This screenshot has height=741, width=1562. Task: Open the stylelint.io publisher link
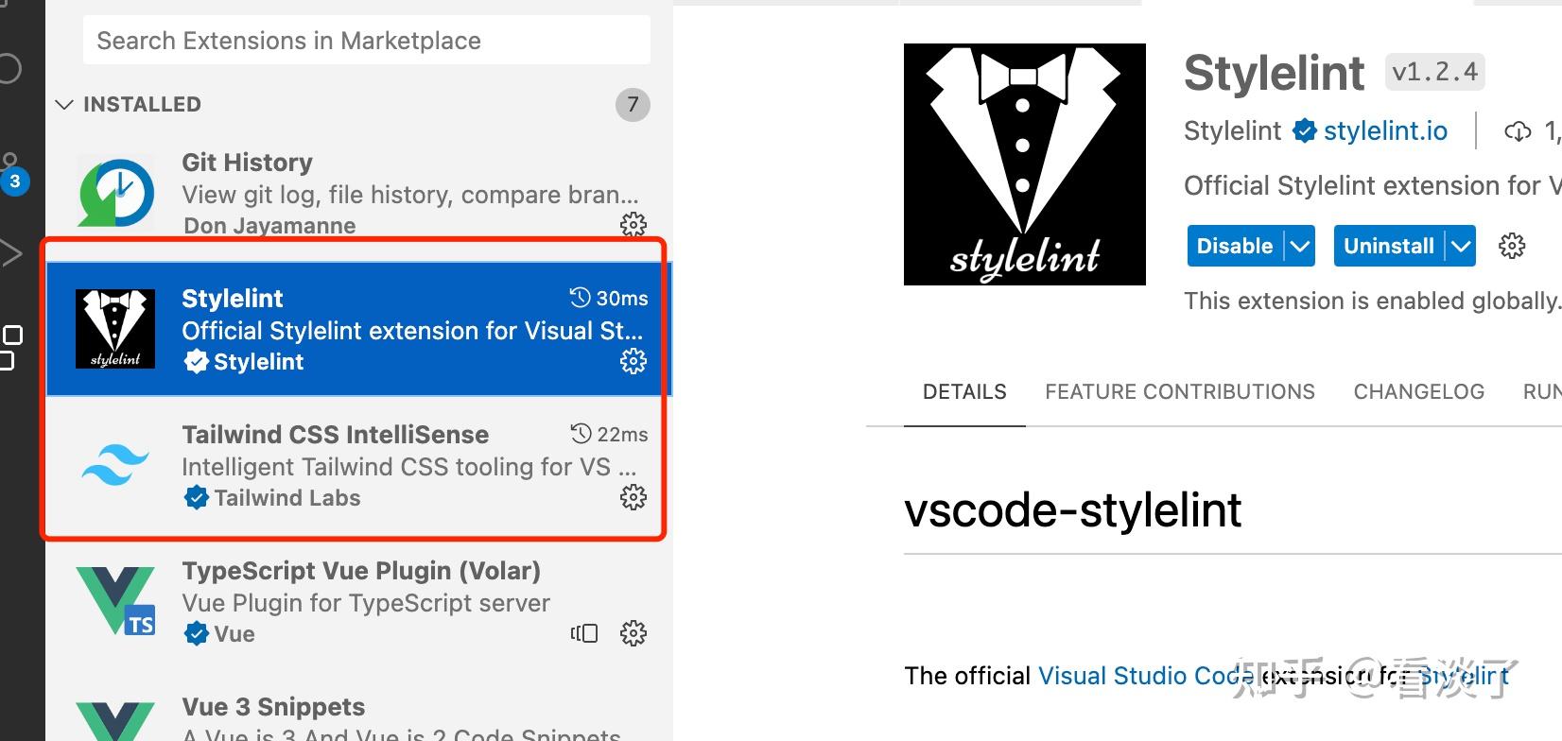[1385, 130]
